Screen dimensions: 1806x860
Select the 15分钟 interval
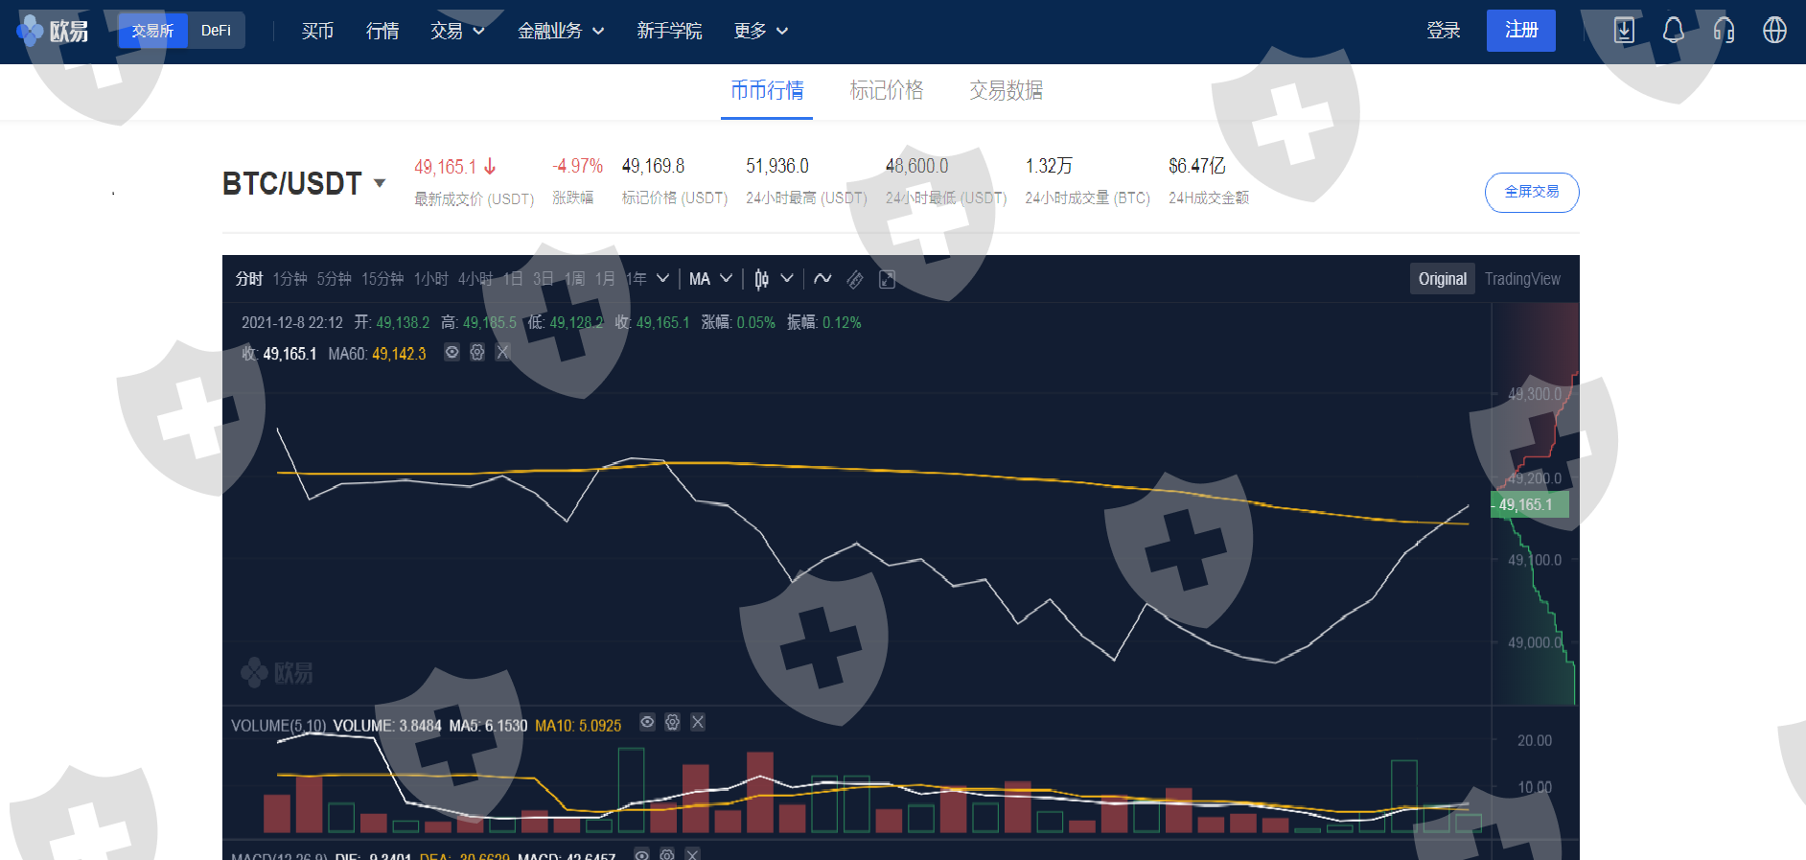coord(382,279)
